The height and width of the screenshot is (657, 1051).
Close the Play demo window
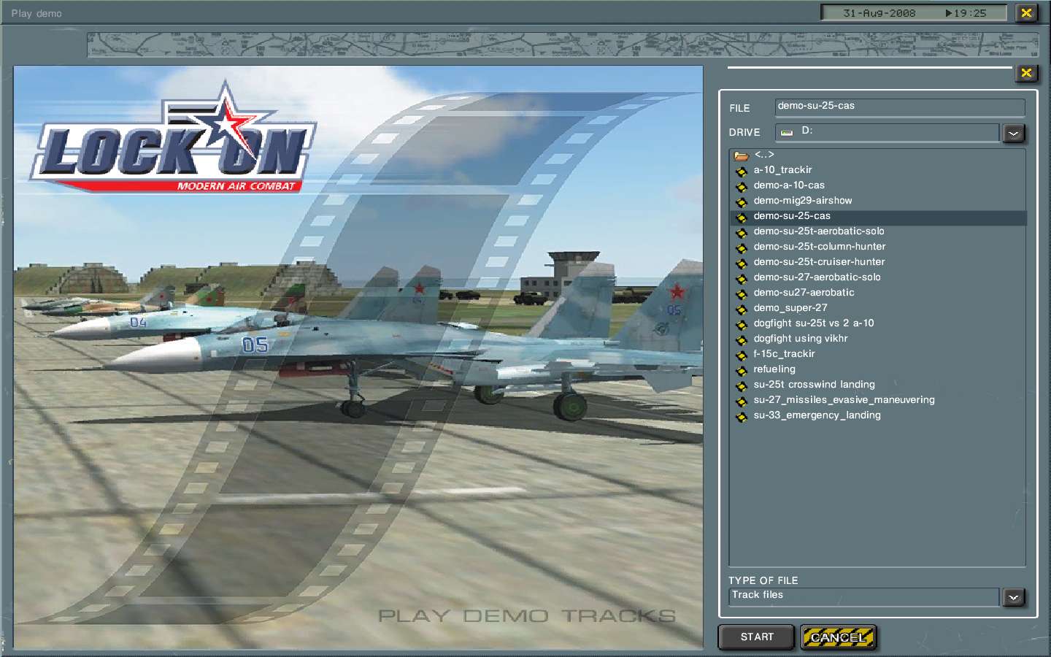tap(1026, 13)
